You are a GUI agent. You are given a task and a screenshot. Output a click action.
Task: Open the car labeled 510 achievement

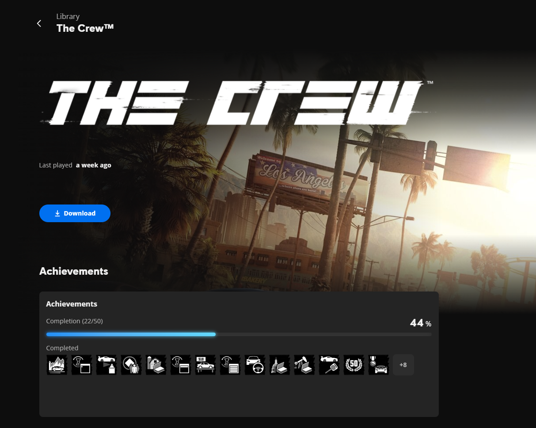click(x=205, y=365)
